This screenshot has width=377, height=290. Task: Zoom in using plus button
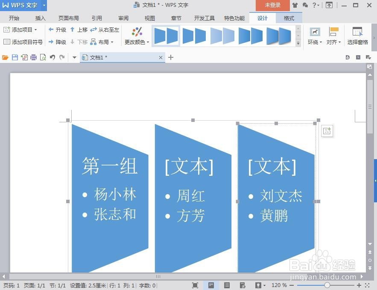359,285
